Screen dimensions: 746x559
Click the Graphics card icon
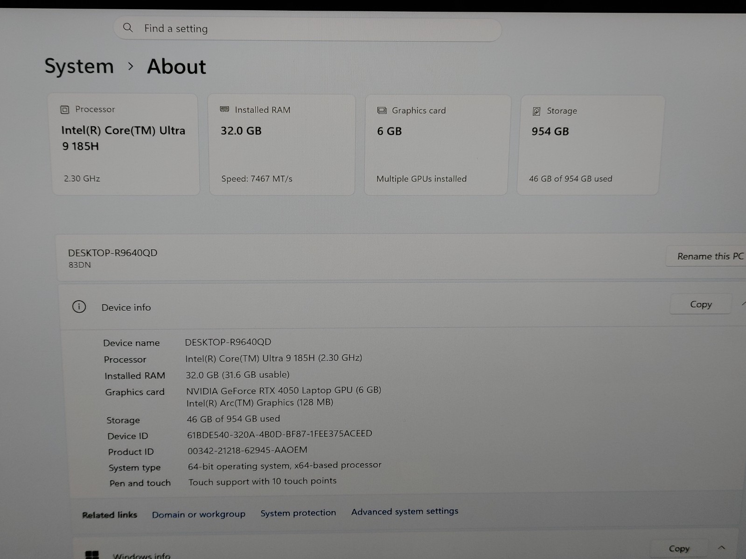tap(382, 110)
